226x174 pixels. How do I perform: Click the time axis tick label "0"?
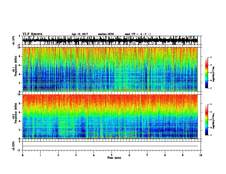coord(23,155)
